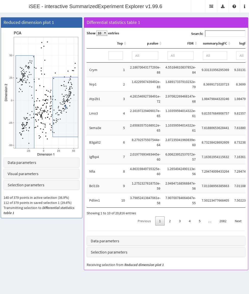Sort table by p.value column arrows
Viewport: 249px width, 294px height.
160,43
